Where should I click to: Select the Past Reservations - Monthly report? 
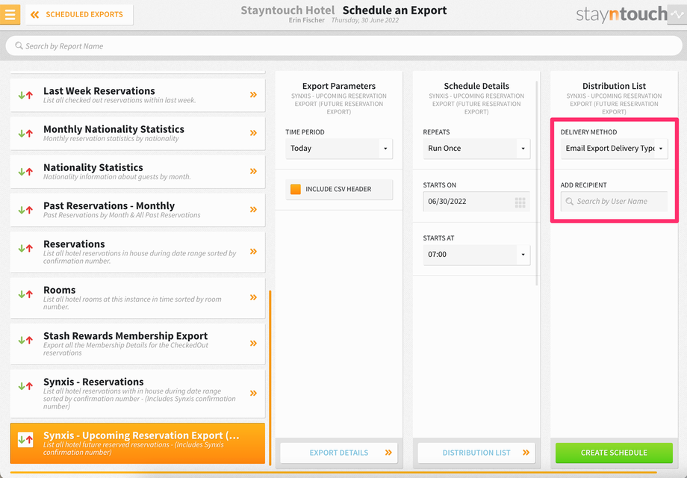[137, 209]
